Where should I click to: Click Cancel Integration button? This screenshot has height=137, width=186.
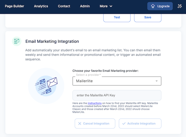click(95, 123)
